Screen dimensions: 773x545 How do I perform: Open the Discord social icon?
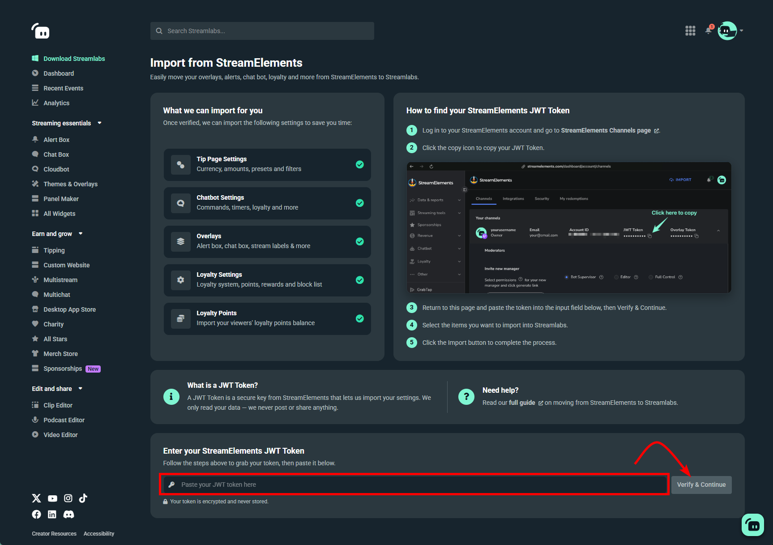[68, 515]
